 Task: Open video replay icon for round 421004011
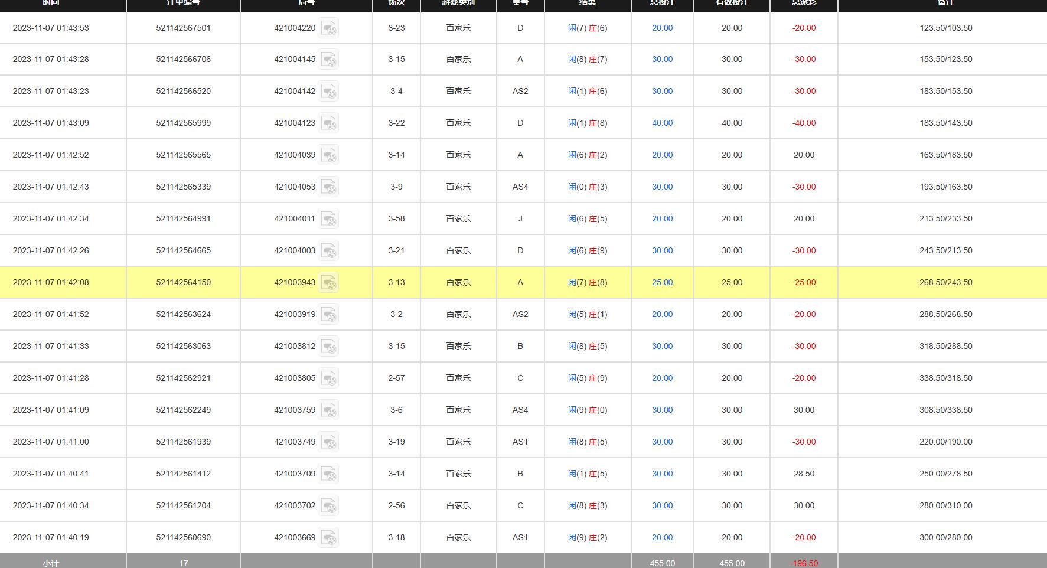pos(328,219)
